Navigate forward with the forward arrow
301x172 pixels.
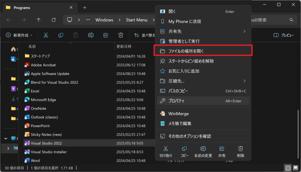24,20
